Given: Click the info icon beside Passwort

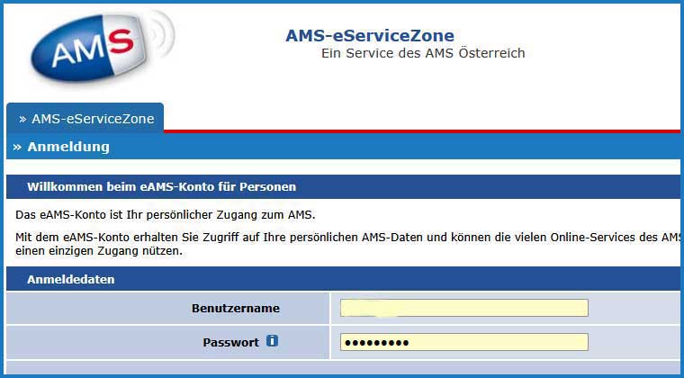Looking at the screenshot, I should pyautogui.click(x=273, y=341).
